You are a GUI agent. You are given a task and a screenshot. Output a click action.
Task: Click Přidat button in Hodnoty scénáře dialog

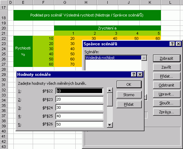[129, 104]
